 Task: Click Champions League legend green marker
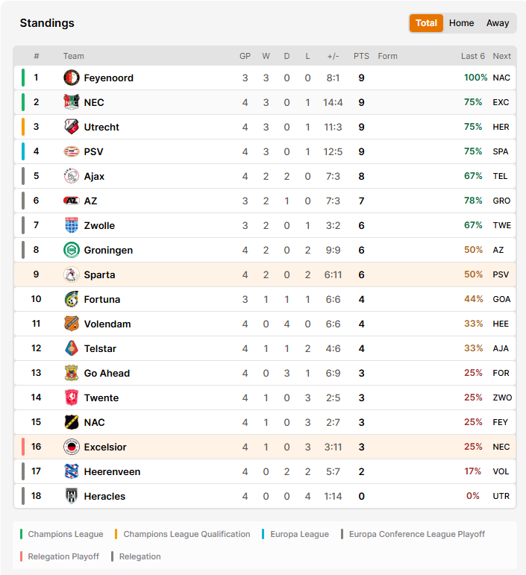pyautogui.click(x=22, y=534)
